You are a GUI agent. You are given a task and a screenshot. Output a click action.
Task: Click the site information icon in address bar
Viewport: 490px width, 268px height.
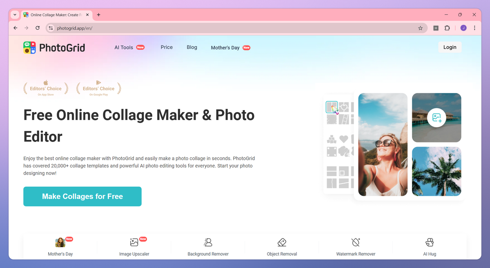coord(51,28)
